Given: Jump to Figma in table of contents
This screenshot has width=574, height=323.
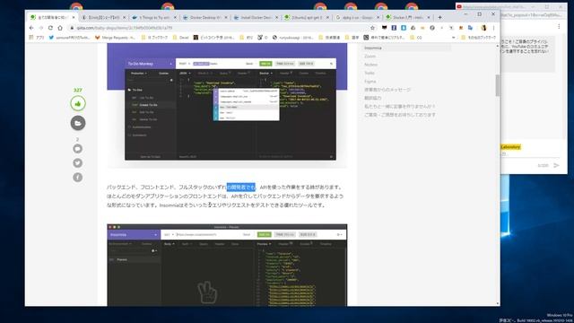Looking at the screenshot, I should coord(370,82).
